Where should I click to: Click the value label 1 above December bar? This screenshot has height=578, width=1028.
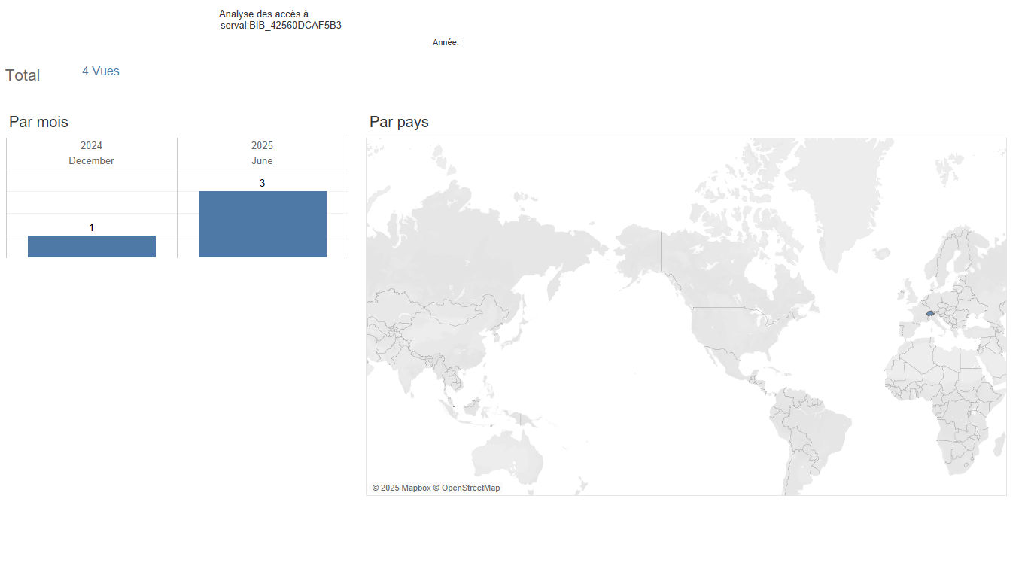pos(91,227)
